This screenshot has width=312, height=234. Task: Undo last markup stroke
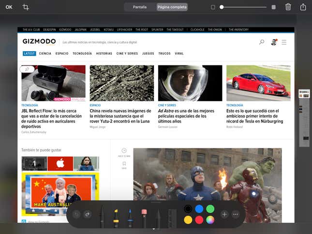click(76, 215)
